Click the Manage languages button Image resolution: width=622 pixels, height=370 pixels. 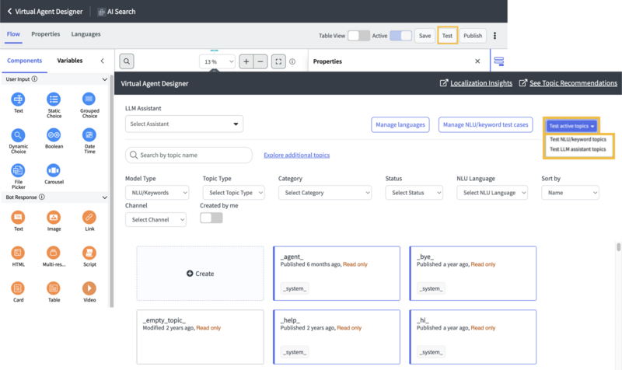click(400, 125)
